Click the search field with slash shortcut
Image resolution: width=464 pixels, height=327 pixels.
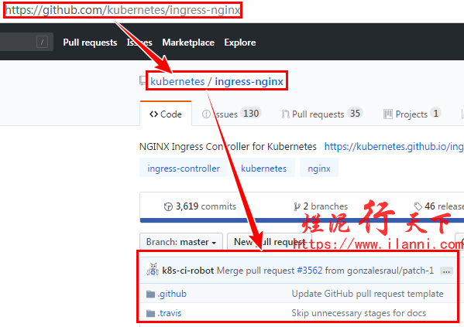(x=26, y=42)
